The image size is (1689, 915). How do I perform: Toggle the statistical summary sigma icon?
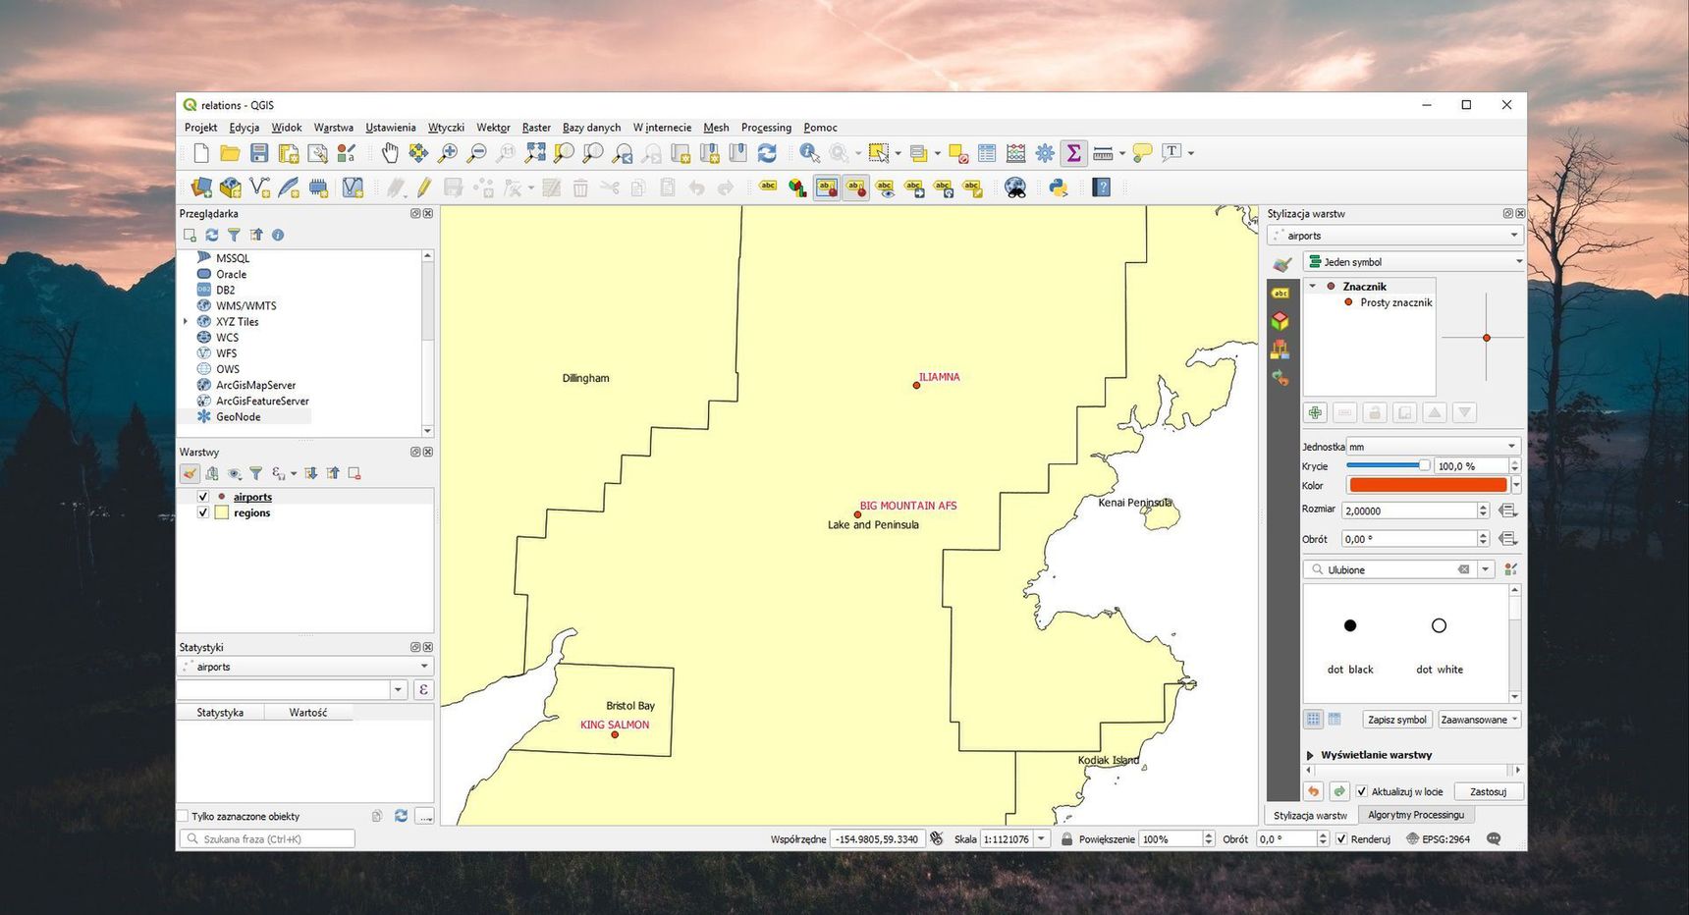click(1073, 153)
